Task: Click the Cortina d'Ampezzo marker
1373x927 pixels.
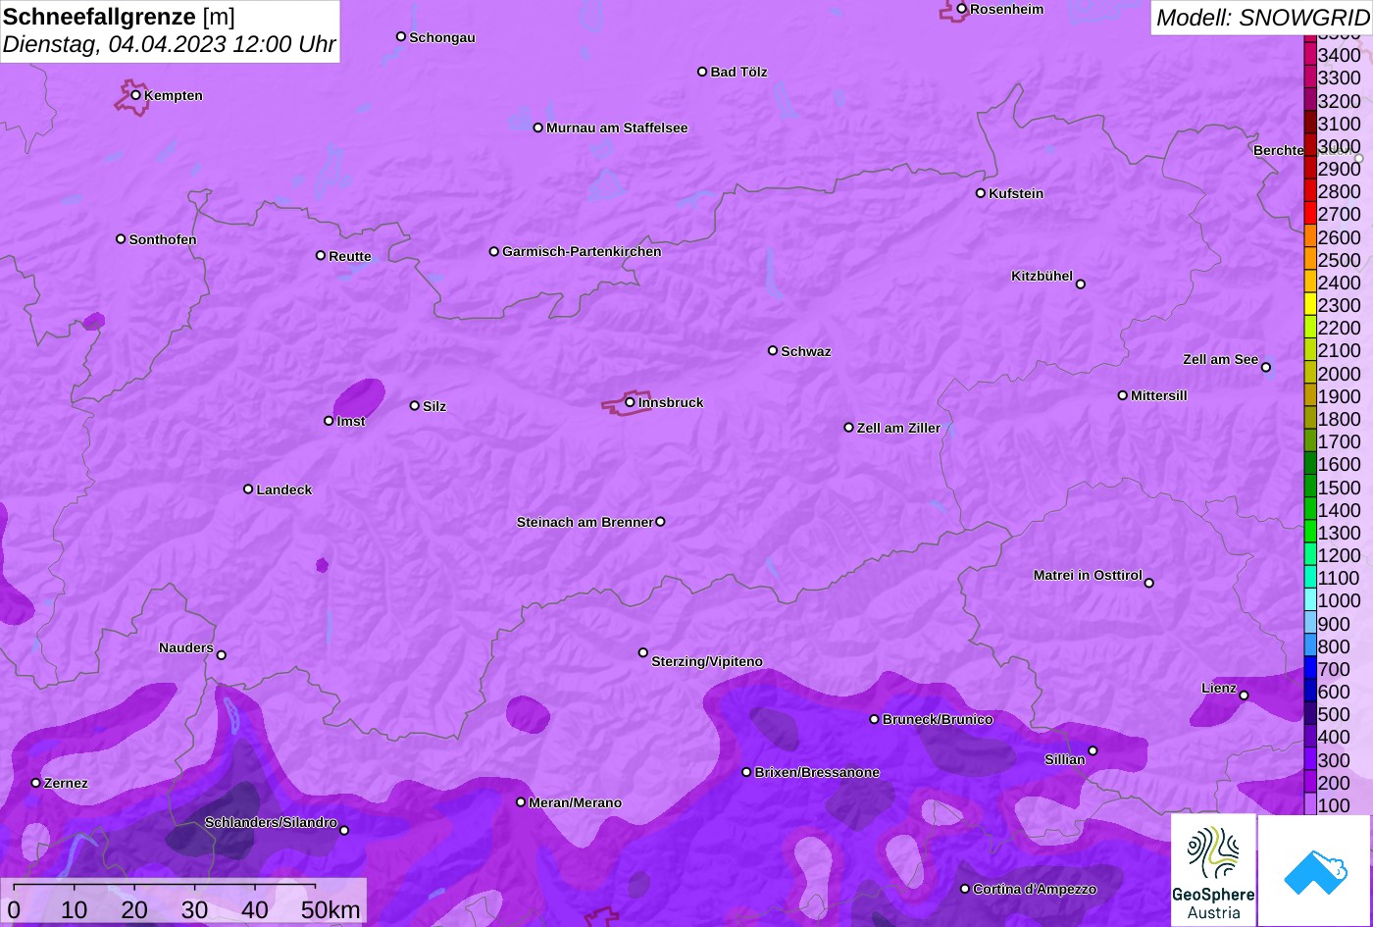Action: coord(965,889)
